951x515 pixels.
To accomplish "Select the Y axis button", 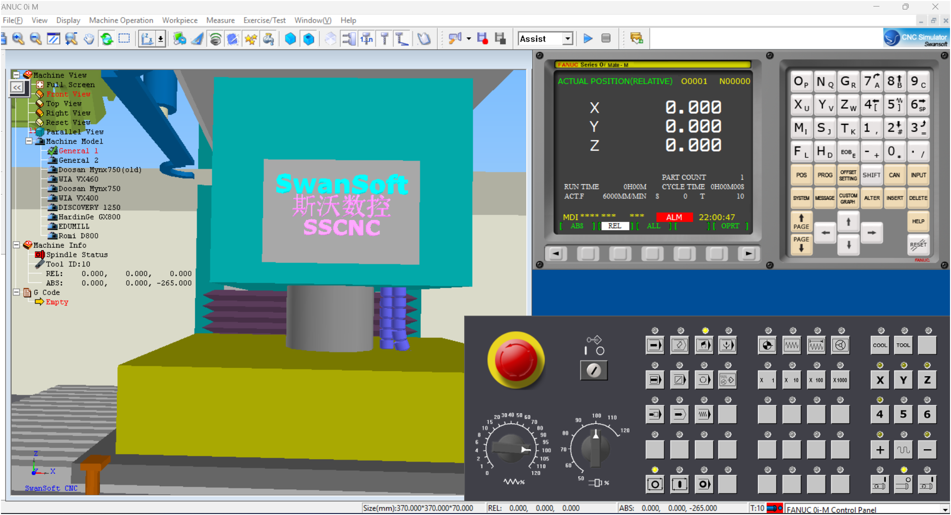I will point(903,380).
